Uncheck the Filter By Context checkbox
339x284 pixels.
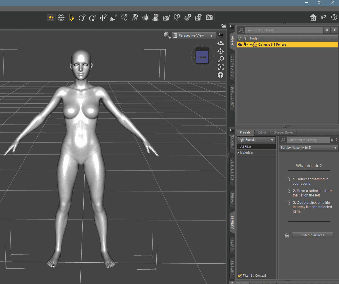click(x=240, y=276)
